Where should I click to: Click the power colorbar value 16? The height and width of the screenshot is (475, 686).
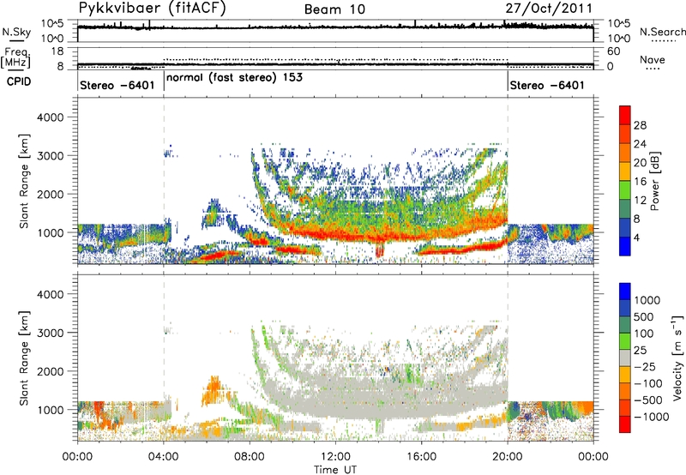coord(640,182)
